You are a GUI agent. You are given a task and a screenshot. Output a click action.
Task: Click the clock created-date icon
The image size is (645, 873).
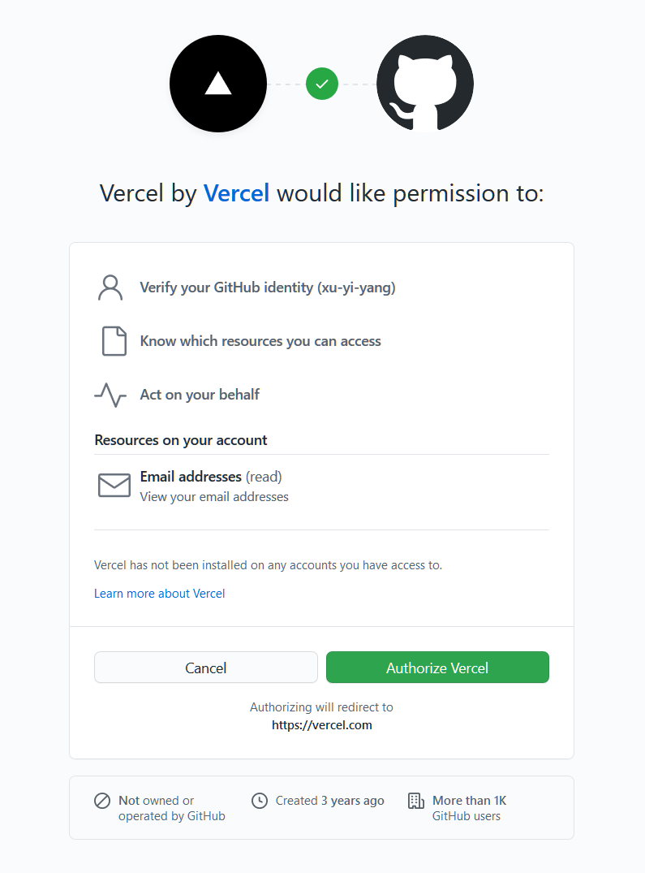point(260,801)
